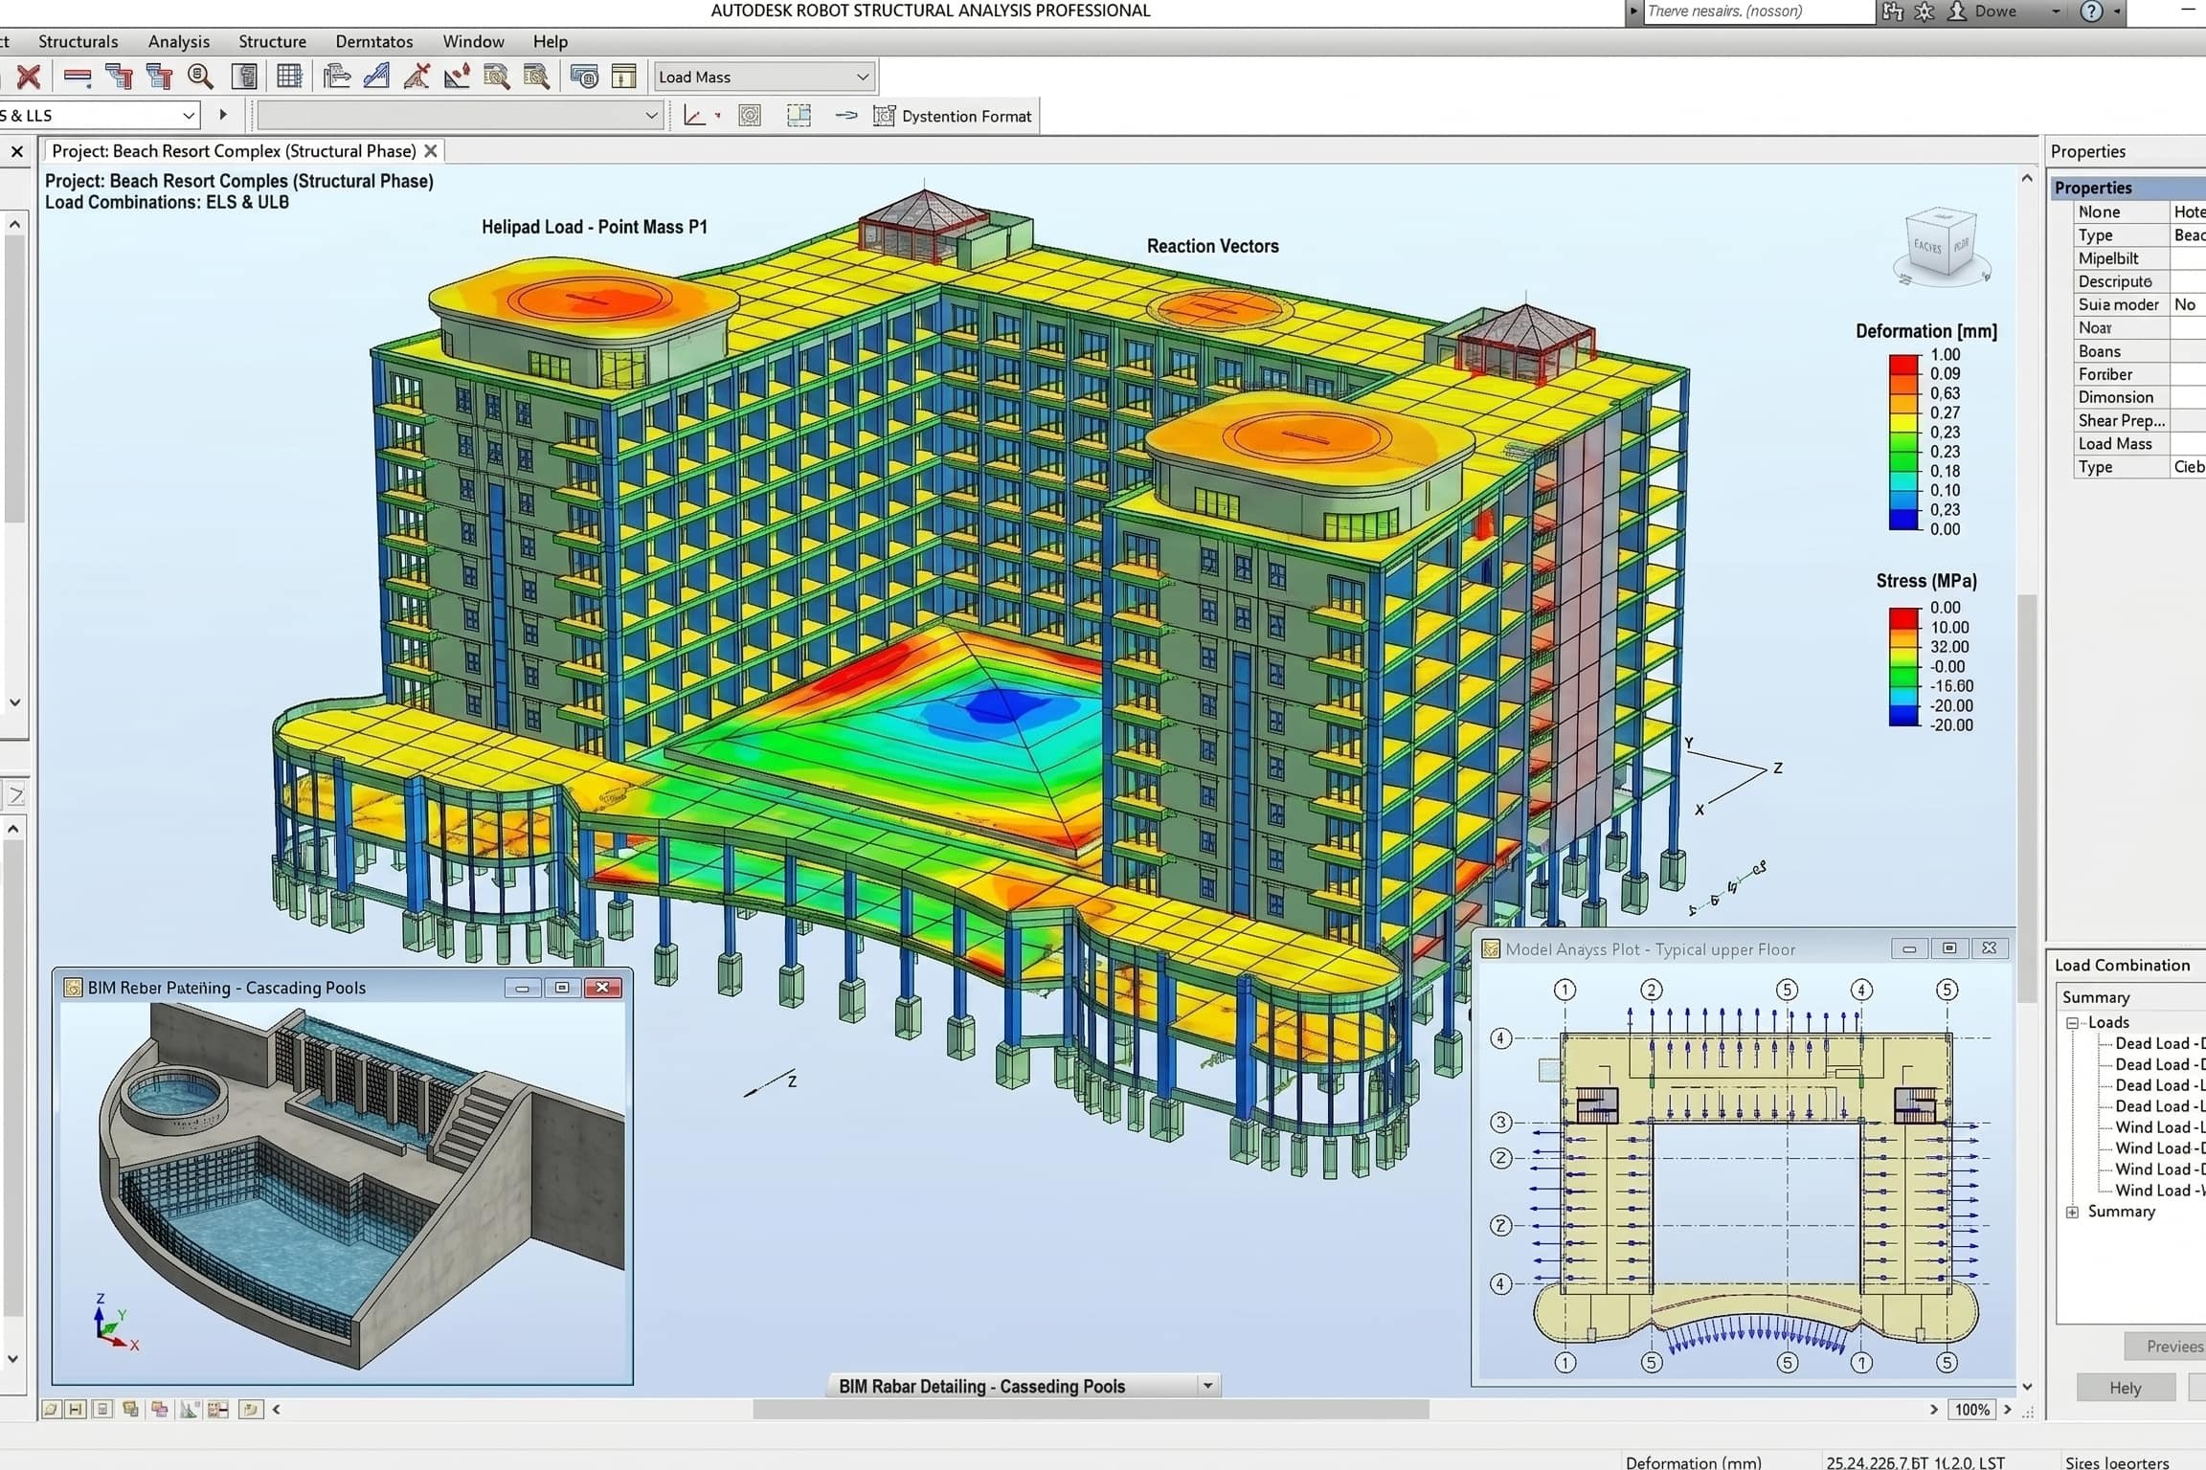Open the Analysis menu
This screenshot has width=2206, height=1470.
[178, 41]
